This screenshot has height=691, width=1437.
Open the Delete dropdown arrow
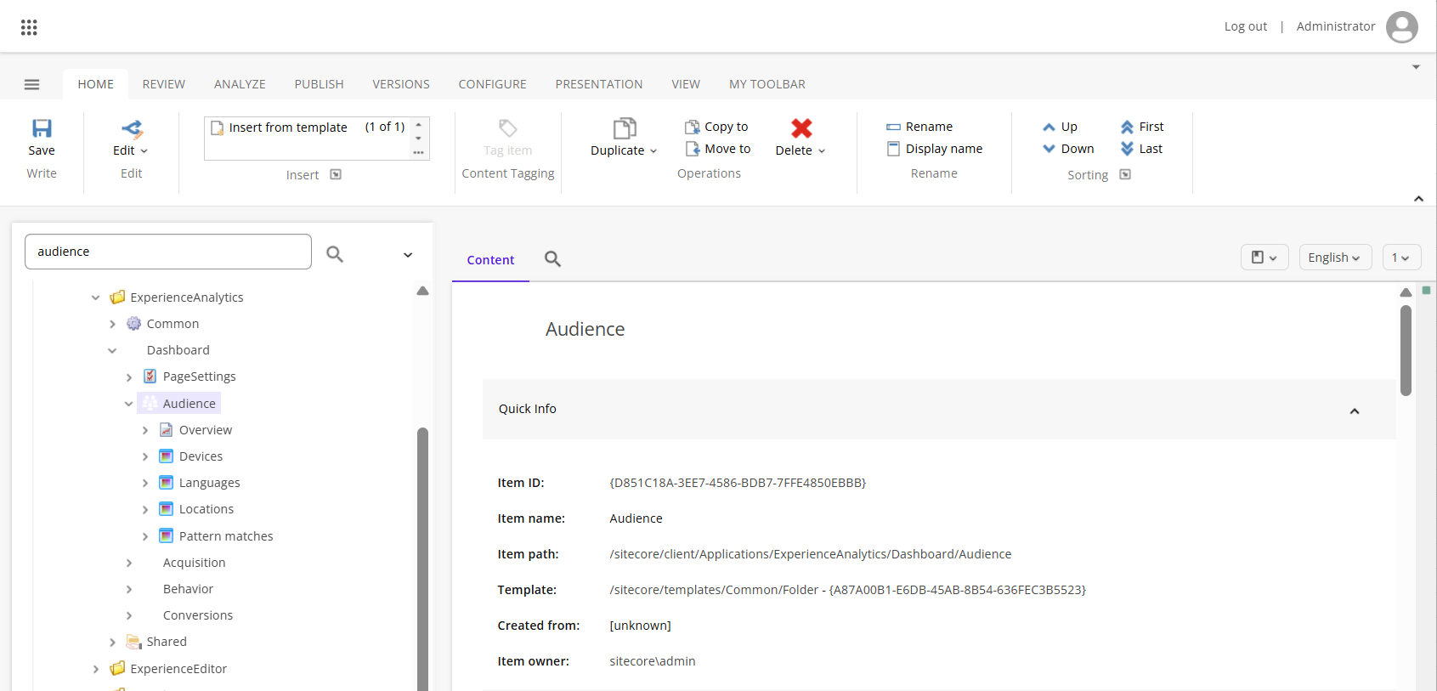coord(822,151)
